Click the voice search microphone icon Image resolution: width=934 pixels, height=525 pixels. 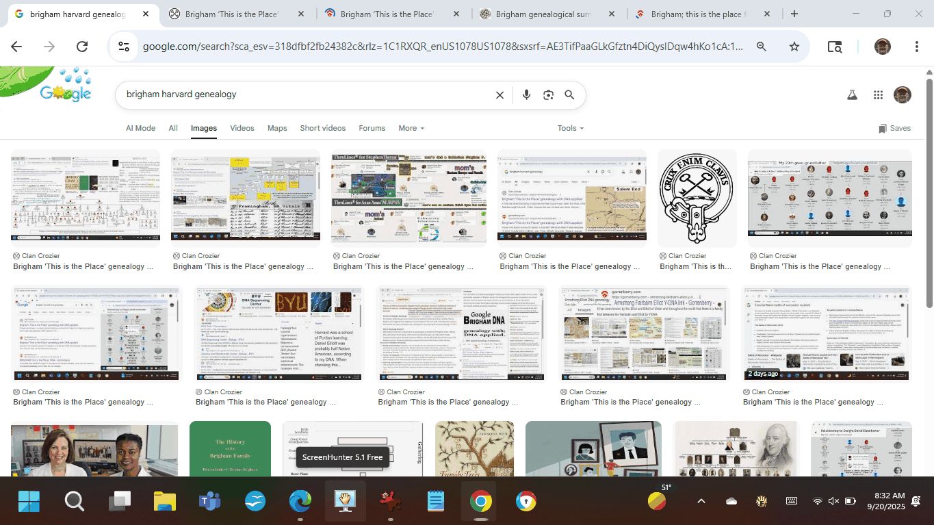526,95
